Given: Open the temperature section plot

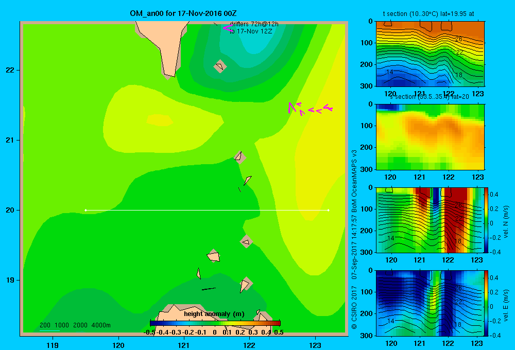Looking at the screenshot, I should pyautogui.click(x=430, y=54).
